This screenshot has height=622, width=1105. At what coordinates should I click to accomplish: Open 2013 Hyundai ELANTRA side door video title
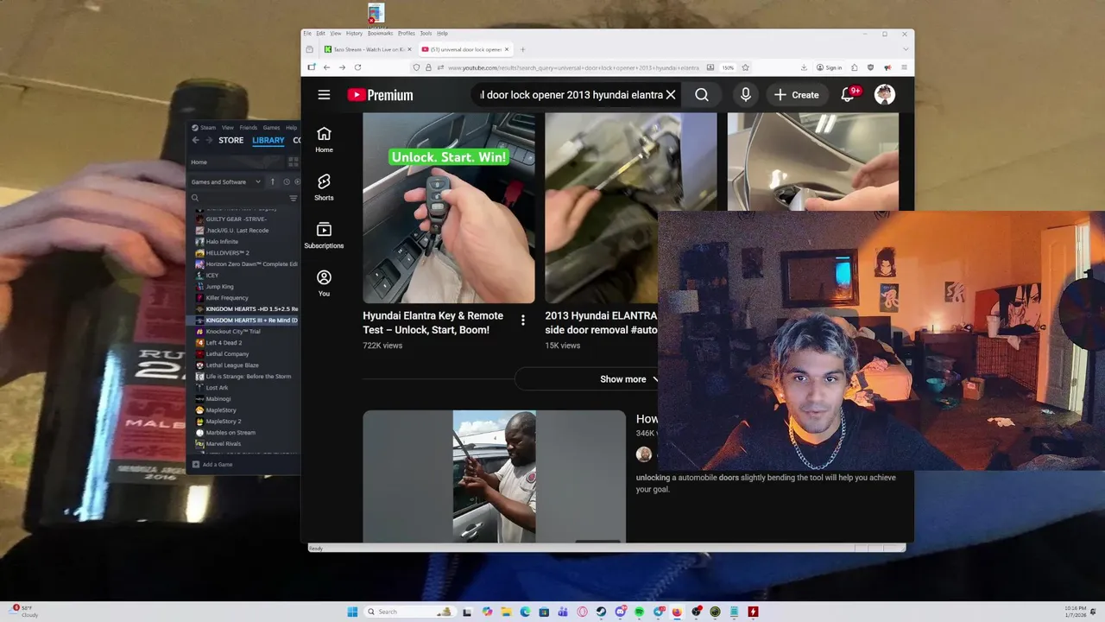[x=601, y=323]
